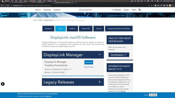
Task: Select the Android platform tab
Action: [72, 29]
